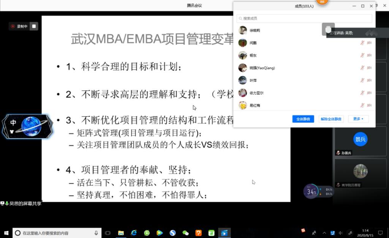Select member 杨东 in the list
The width and height of the screenshot is (389, 238).
pos(304,55)
